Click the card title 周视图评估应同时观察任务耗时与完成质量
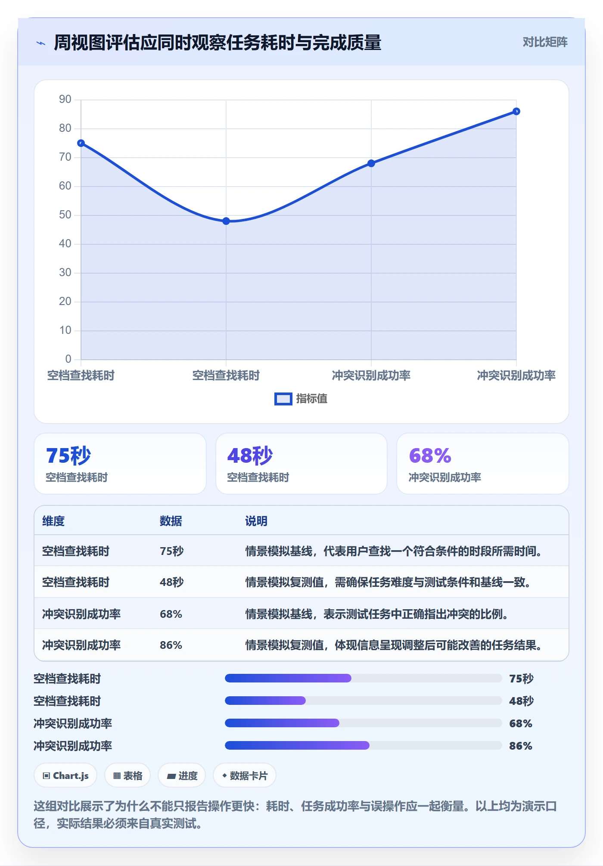The width and height of the screenshot is (603, 866). 218,43
